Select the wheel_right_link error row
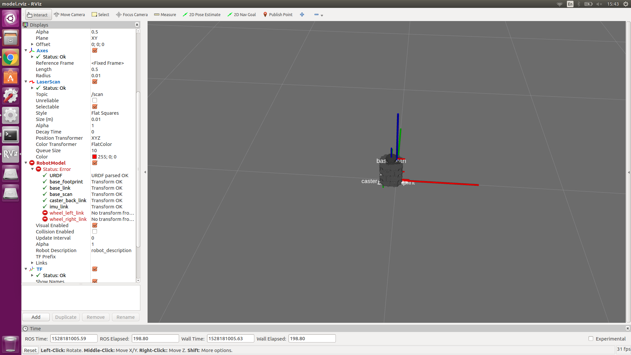 79,219
